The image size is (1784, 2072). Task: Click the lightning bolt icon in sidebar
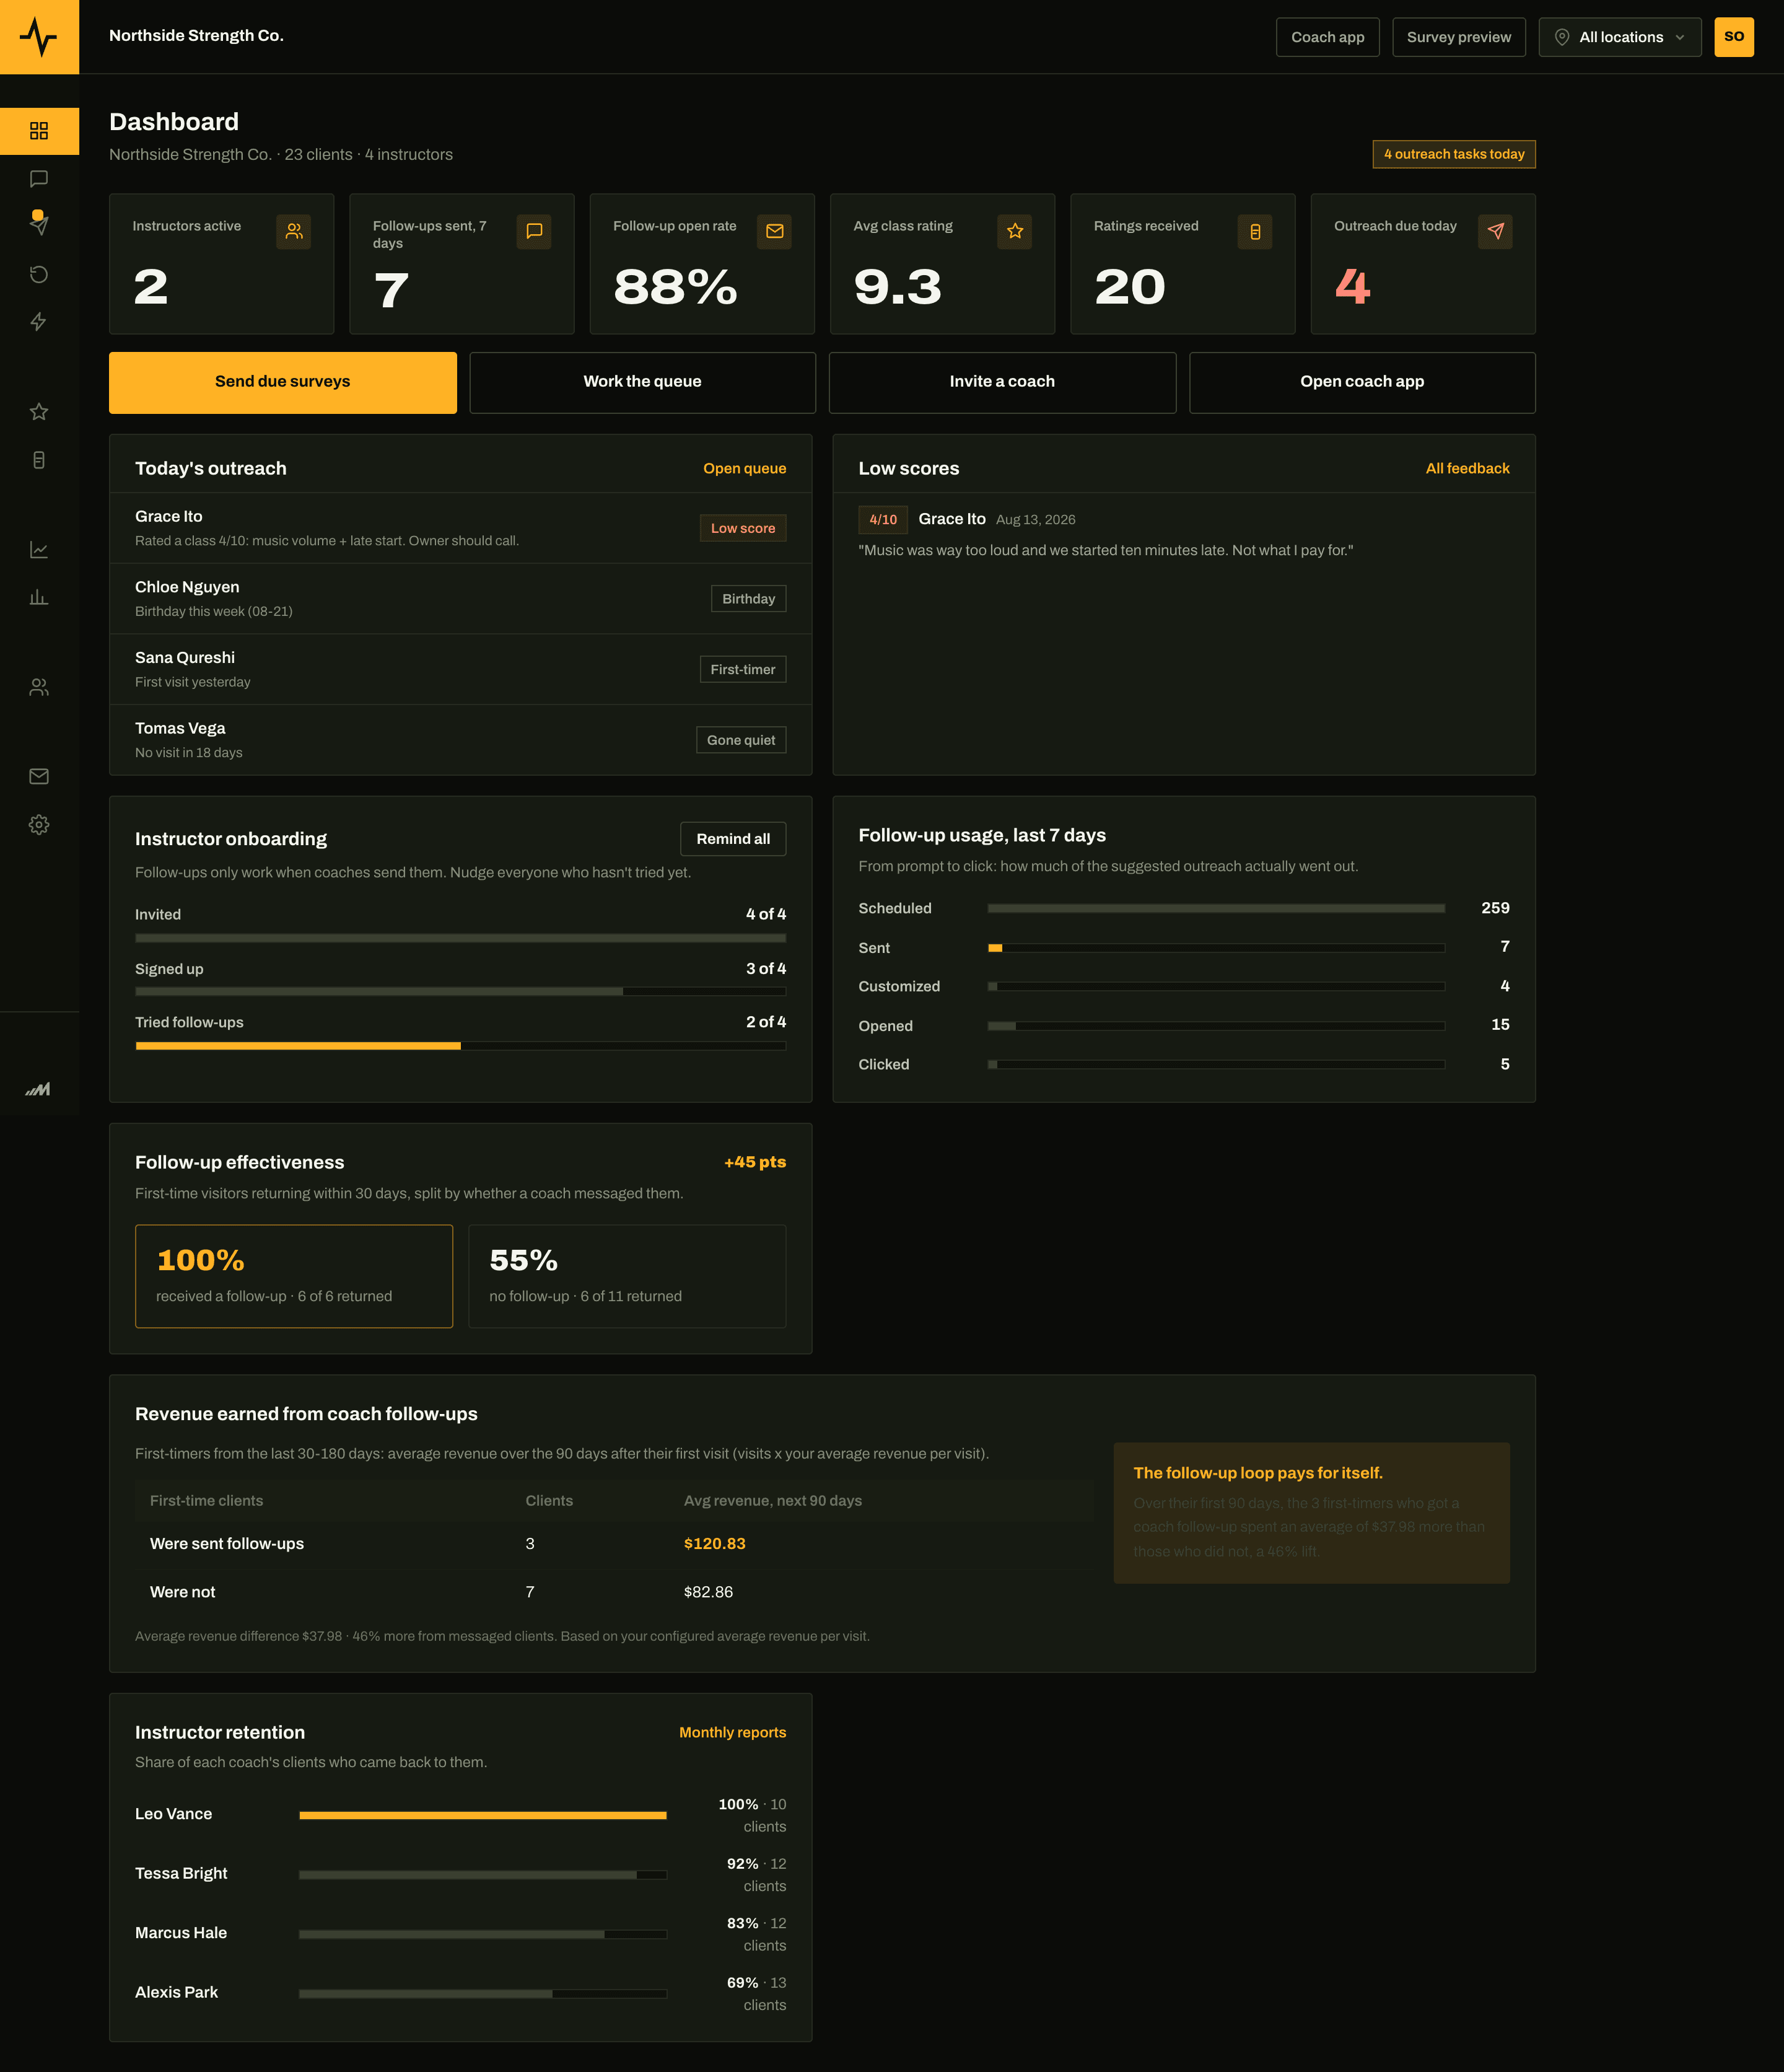39,321
